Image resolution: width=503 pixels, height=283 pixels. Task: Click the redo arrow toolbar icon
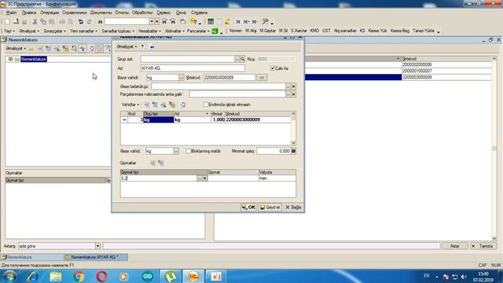pyautogui.click(x=89, y=21)
